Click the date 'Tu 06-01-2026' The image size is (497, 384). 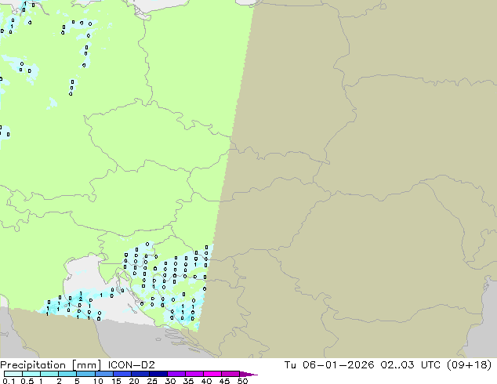click(329, 365)
